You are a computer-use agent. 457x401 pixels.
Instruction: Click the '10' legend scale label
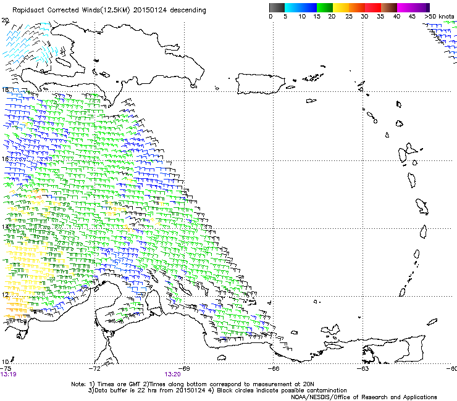pos(302,17)
